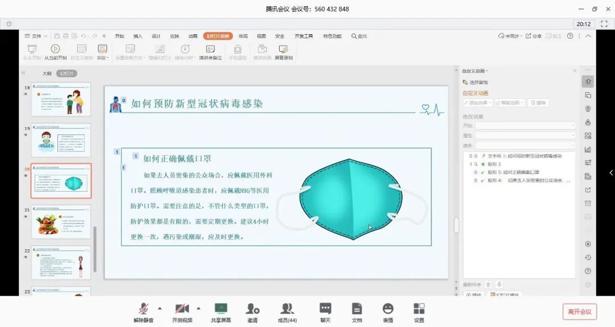Expand the video options arrow beside 开启视频
615x327 pixels.
(x=198, y=308)
